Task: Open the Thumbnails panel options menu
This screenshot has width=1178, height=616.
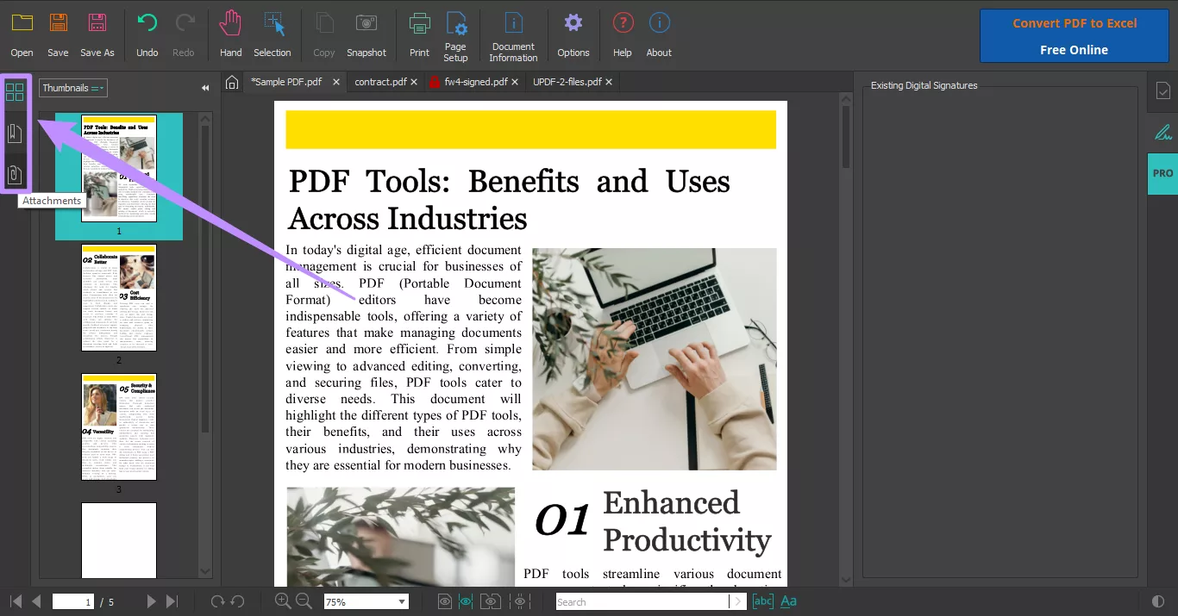Action: click(98, 87)
